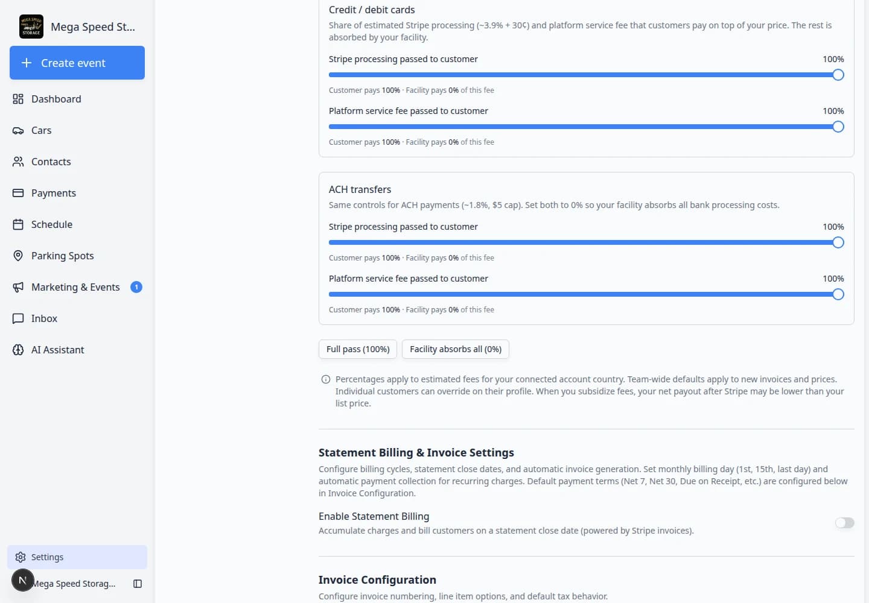Open the Mega Speed Storage team switcher
This screenshot has height=603, width=869.
(x=77, y=27)
